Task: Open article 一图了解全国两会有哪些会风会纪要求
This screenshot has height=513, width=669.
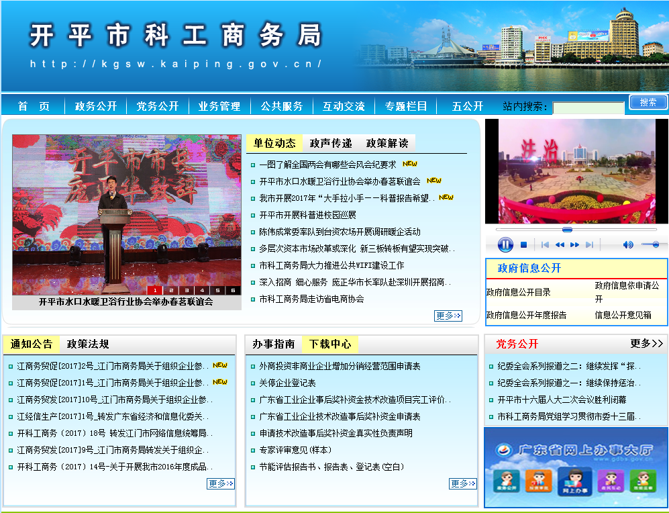Action: pos(327,165)
